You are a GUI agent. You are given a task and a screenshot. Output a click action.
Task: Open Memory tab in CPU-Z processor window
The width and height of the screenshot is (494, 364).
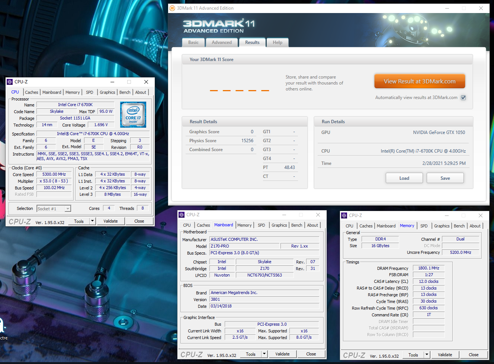click(x=73, y=92)
